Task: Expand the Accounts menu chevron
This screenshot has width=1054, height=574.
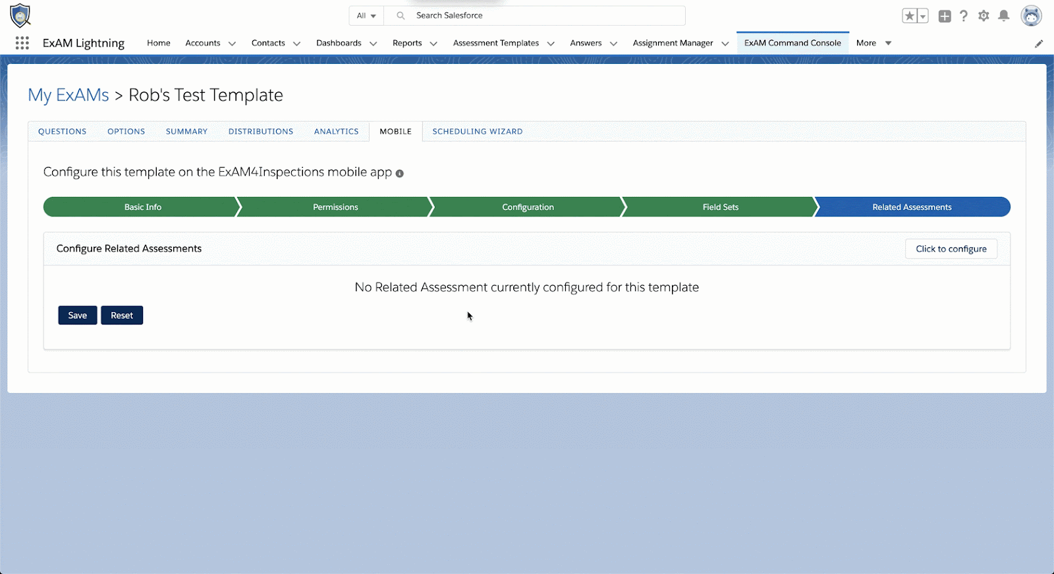Action: (x=232, y=43)
